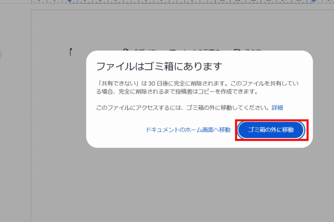
Task: Click the dotted left page margin line
Action: click(31, 130)
